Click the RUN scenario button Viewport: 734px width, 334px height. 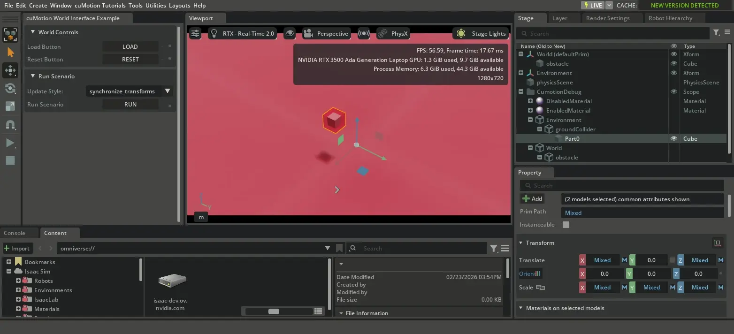click(130, 104)
